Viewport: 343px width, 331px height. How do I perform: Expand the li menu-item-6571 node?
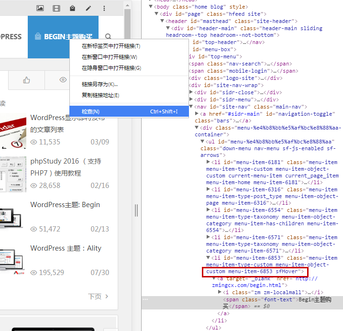[208, 237]
